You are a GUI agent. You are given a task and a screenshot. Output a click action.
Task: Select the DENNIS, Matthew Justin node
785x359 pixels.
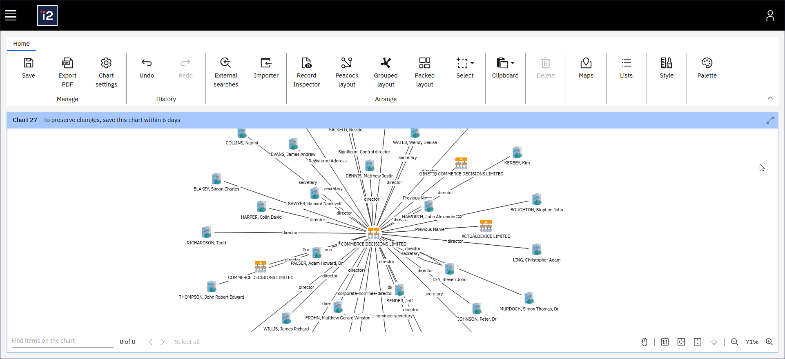pyautogui.click(x=370, y=166)
